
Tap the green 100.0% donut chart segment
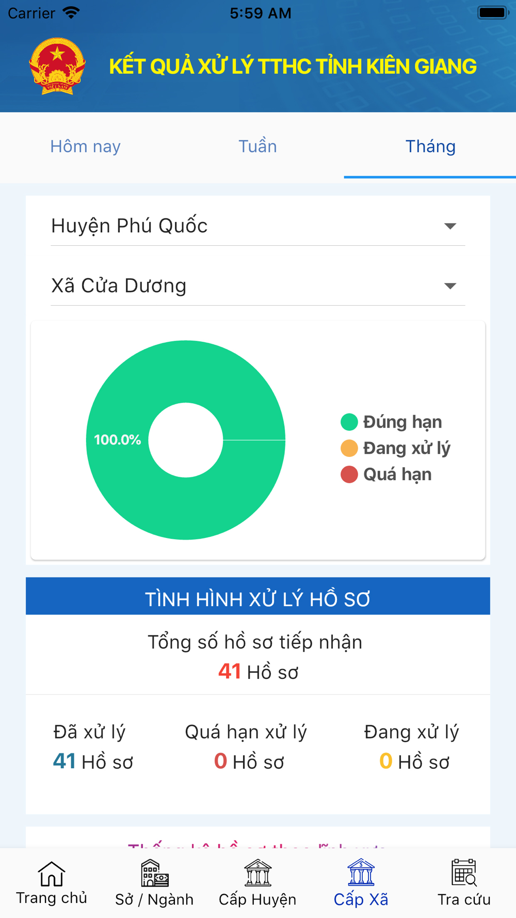coord(118,440)
